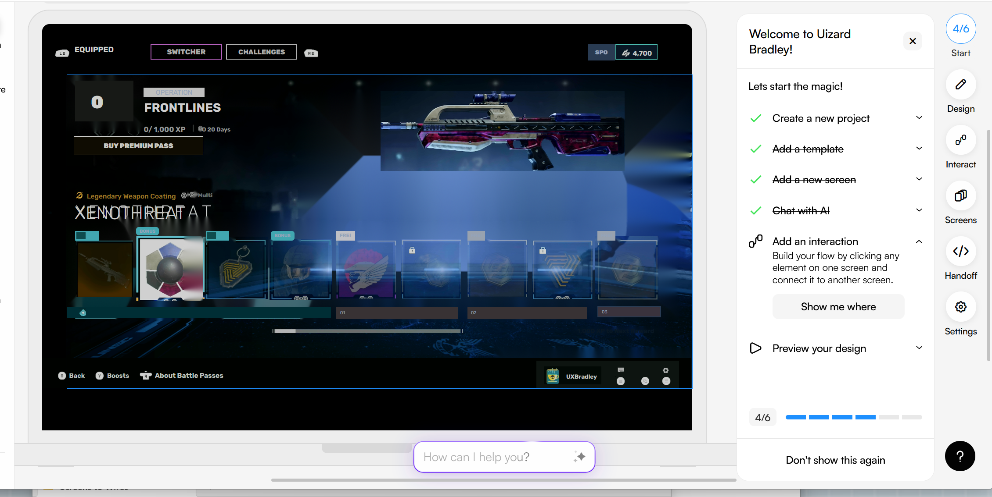Click the FRONTLINES title text
This screenshot has width=992, height=497.
(x=183, y=108)
